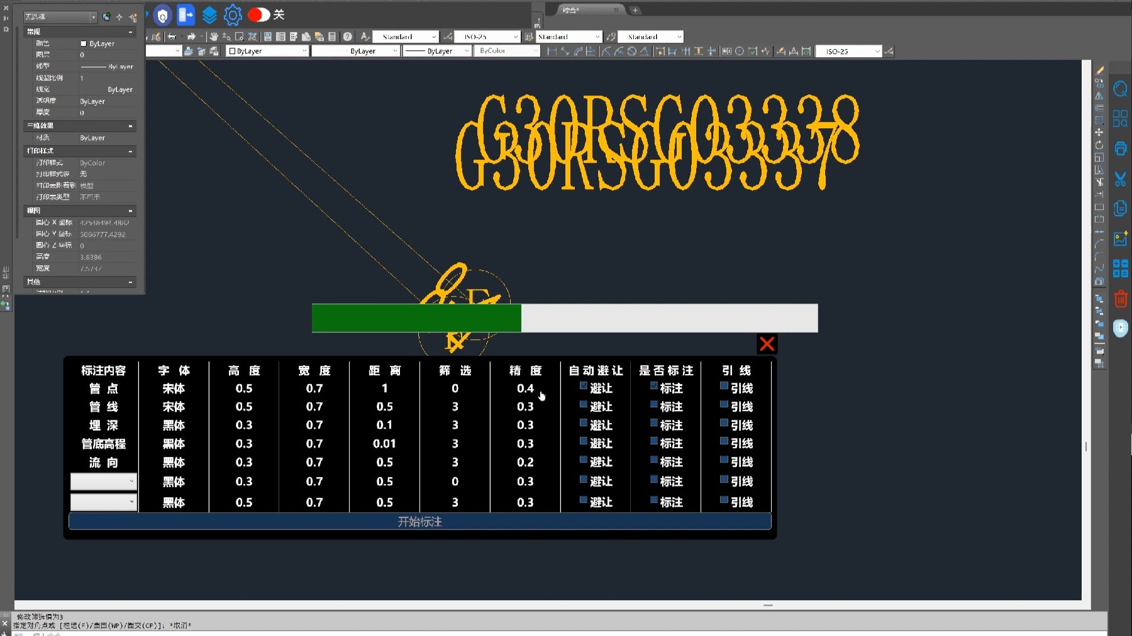Click the blue scissors cut icon
The width and height of the screenshot is (1132, 636).
[1121, 179]
